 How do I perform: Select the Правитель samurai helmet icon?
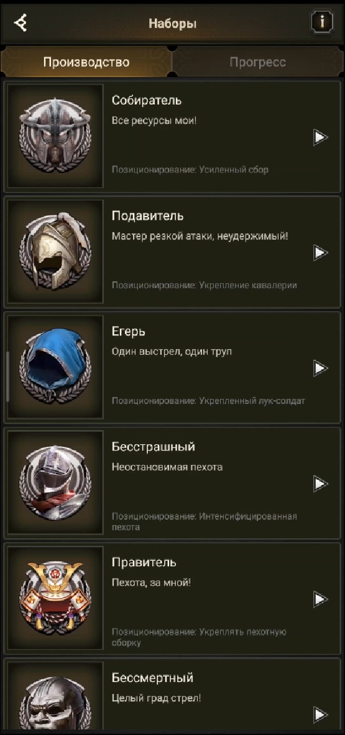point(55,598)
